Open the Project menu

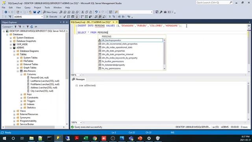[x=37, y=7]
